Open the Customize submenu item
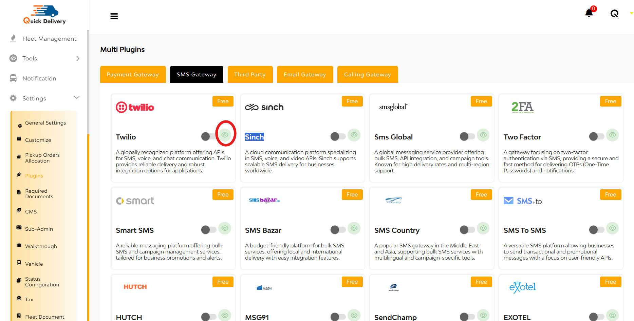This screenshot has width=634, height=321. pos(38,140)
